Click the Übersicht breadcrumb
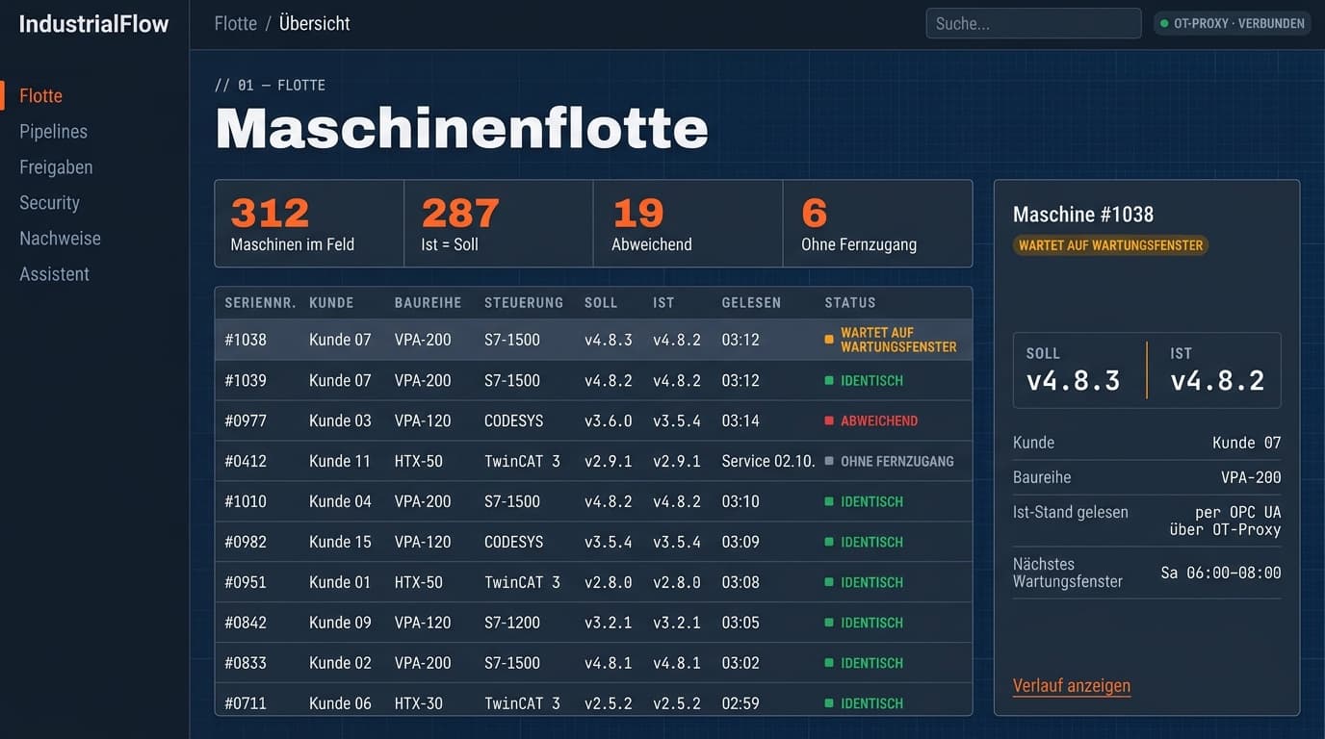Screen dimensions: 1325x739 tap(315, 24)
